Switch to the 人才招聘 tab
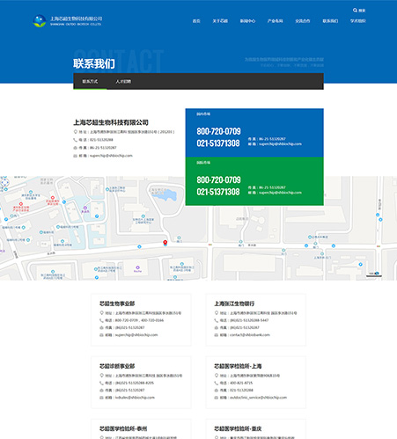The height and width of the screenshot is (439, 397). 123,81
